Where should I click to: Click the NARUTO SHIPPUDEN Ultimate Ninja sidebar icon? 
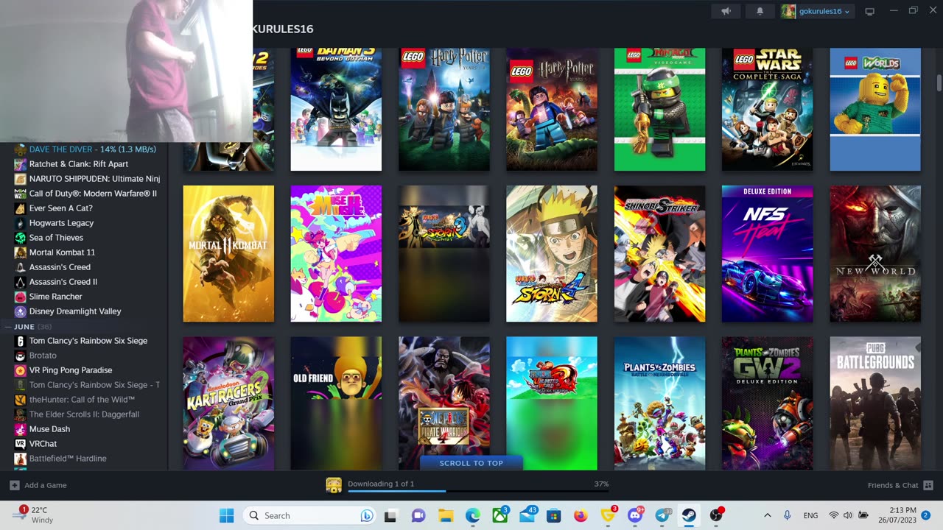pyautogui.click(x=21, y=179)
